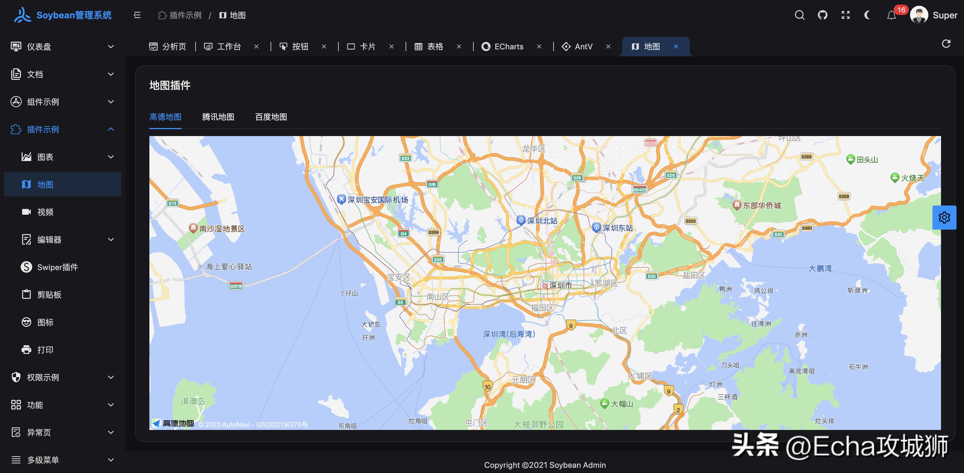Toggle dark mode with the moon icon
Viewport: 964px width, 473px height.
click(868, 15)
